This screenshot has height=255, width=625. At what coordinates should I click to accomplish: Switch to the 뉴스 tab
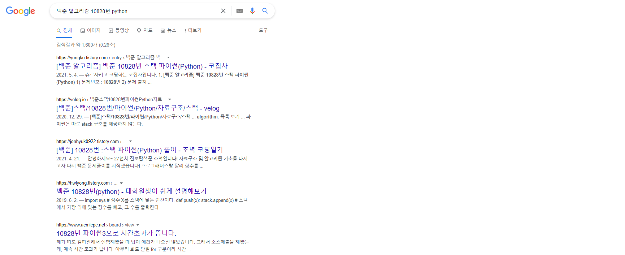168,30
